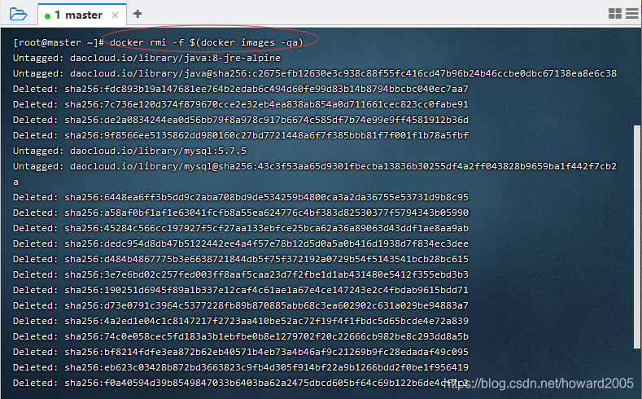Screen dimensions: 642x399
Task: Click the 'docker rmi -f $(docker images -qa)' command
Action: coord(207,42)
